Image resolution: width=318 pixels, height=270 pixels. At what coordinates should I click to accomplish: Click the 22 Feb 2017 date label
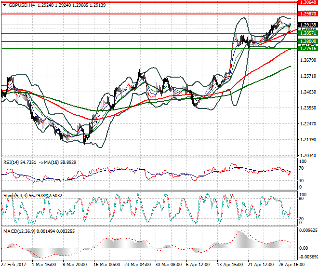point(14,265)
